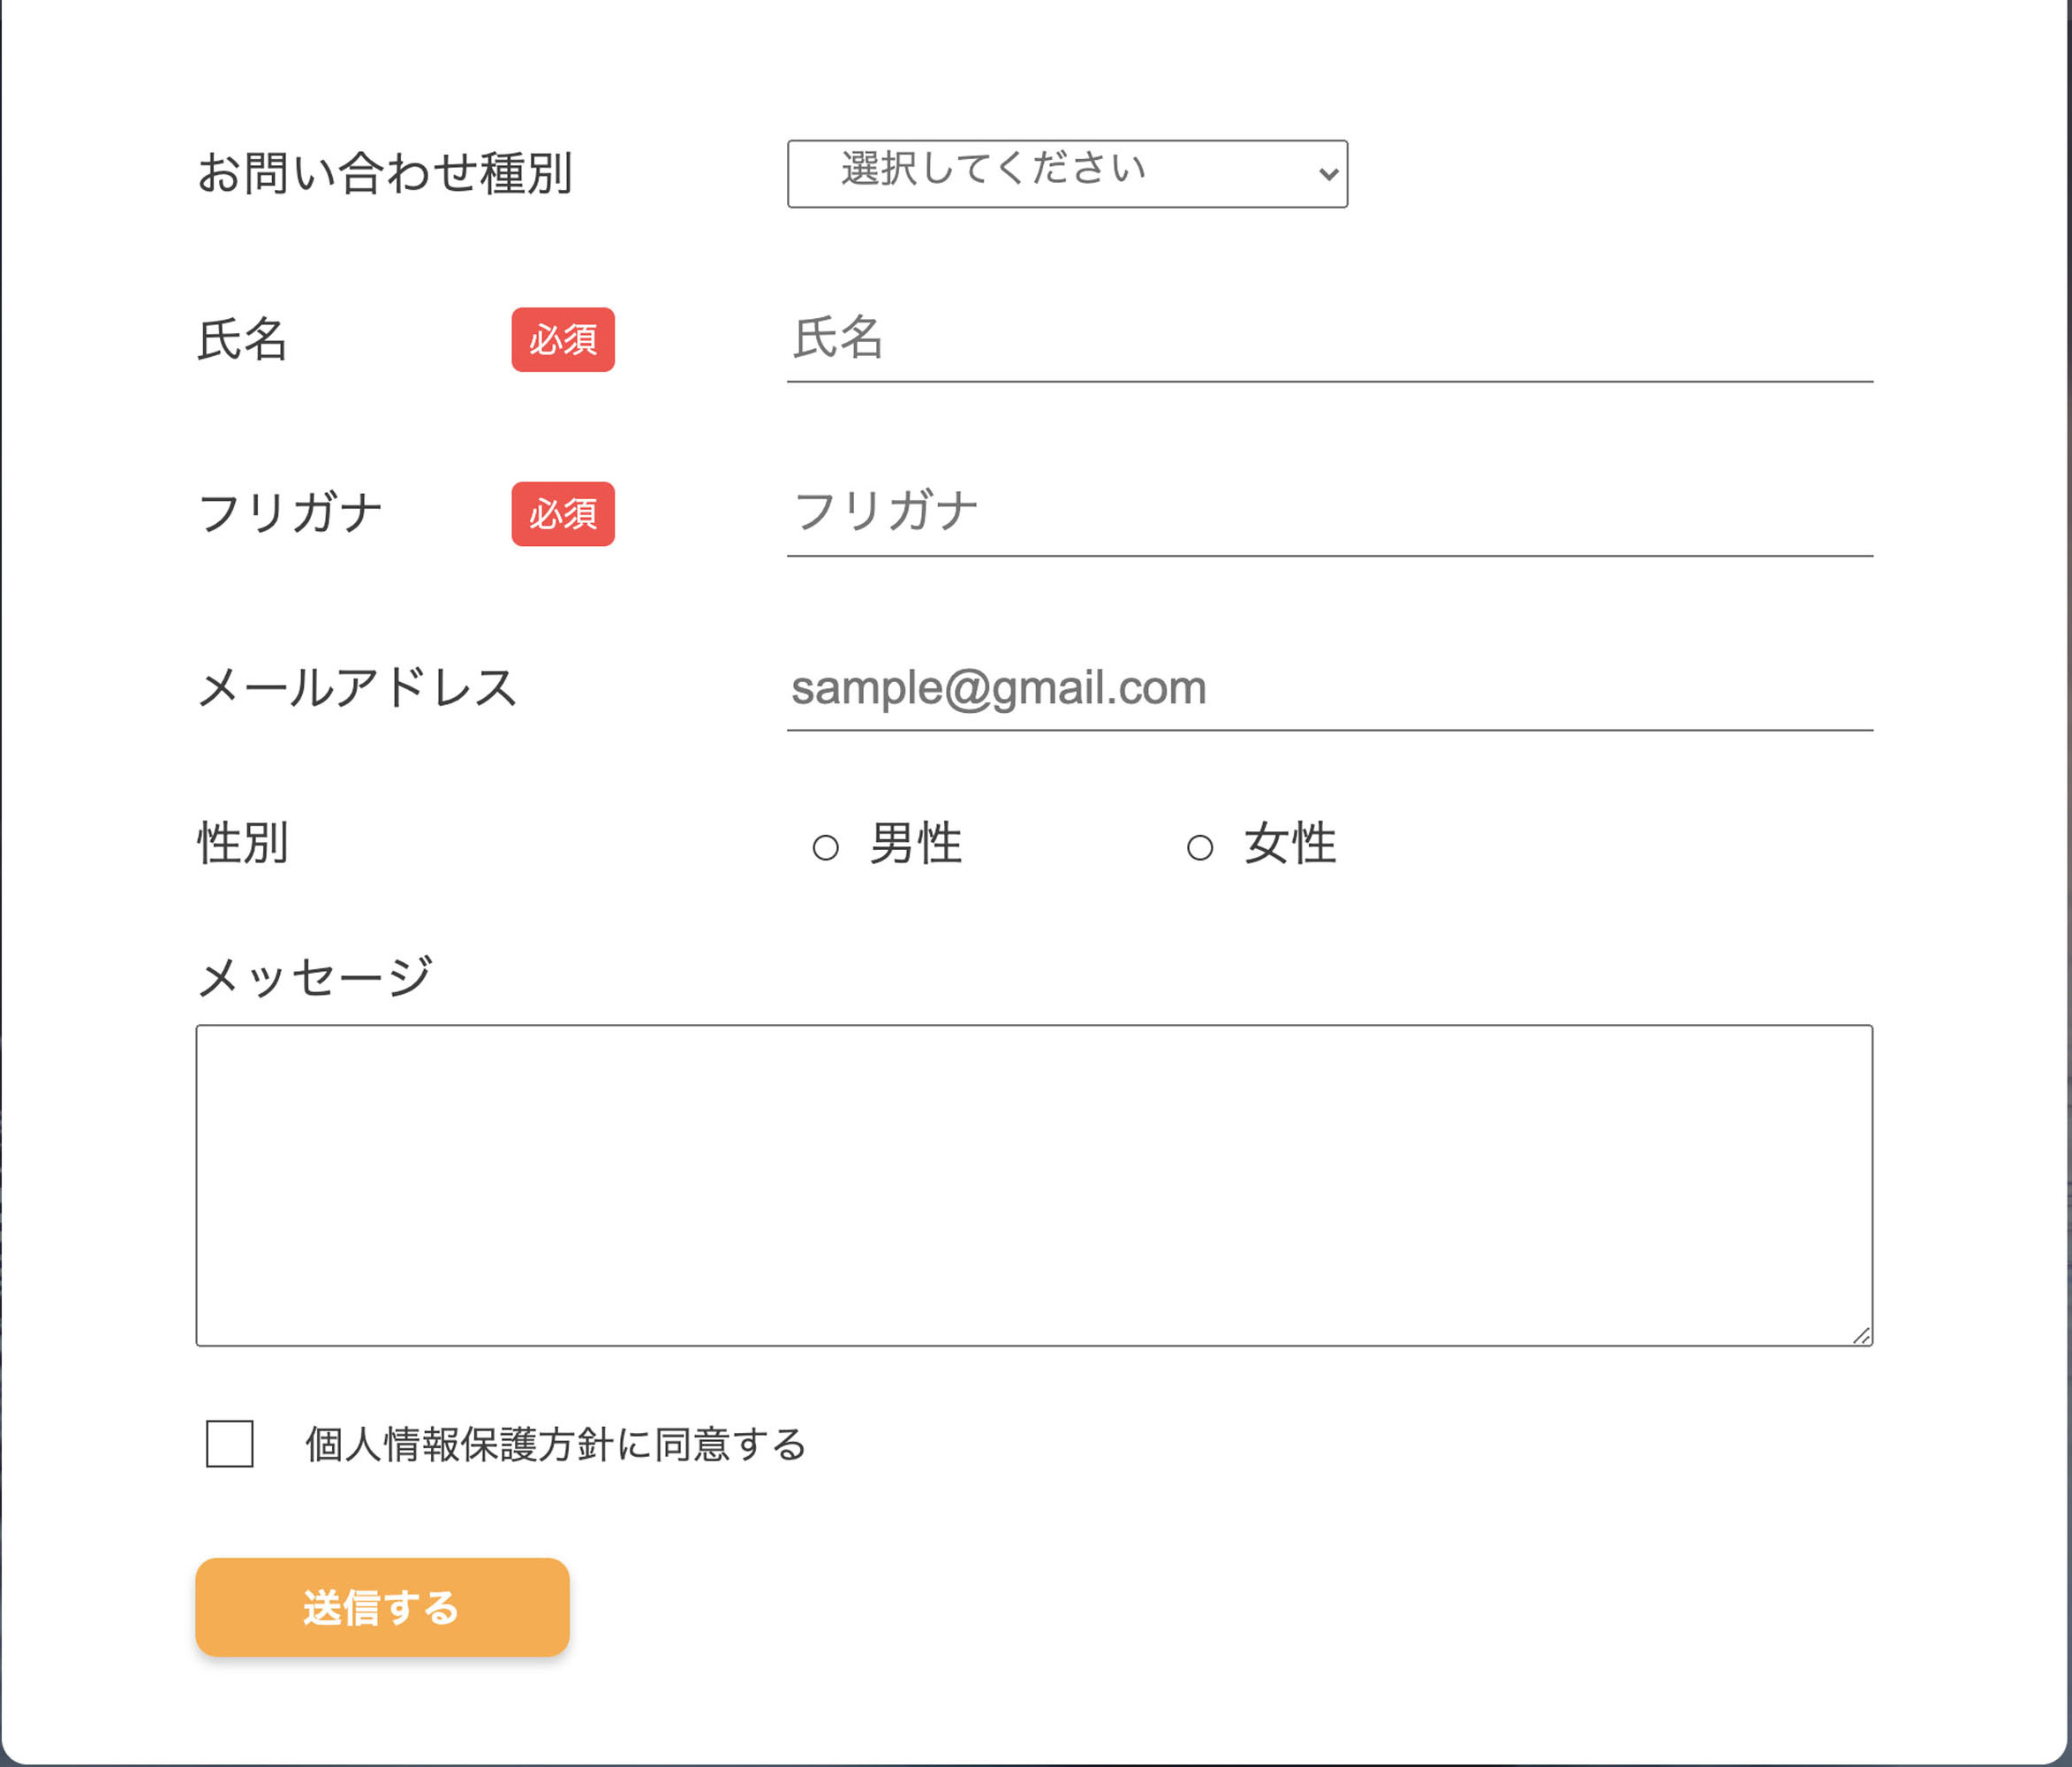Click the お問い合わせ種別 label
The image size is (2072, 1767).
[x=385, y=173]
